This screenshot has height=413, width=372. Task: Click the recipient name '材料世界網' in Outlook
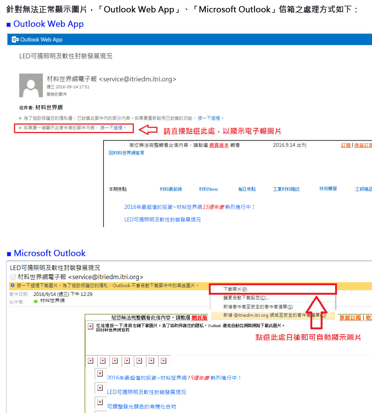point(52,300)
